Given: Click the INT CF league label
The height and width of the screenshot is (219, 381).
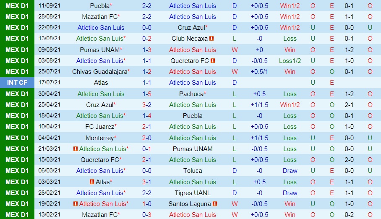Looking at the screenshot, I should 17,83.
